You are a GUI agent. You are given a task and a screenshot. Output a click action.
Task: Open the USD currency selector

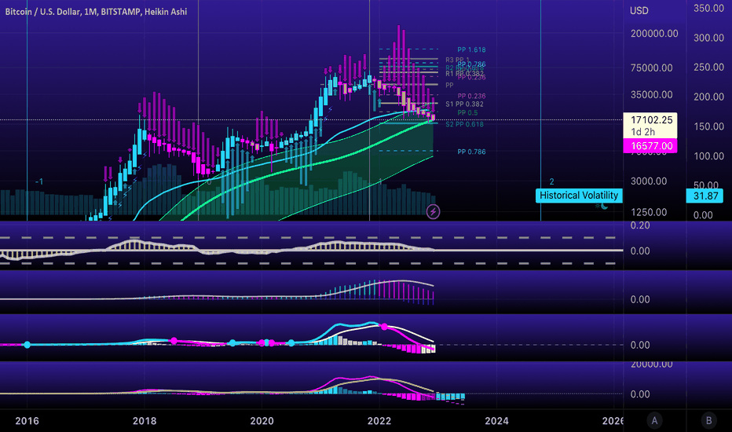pos(639,11)
